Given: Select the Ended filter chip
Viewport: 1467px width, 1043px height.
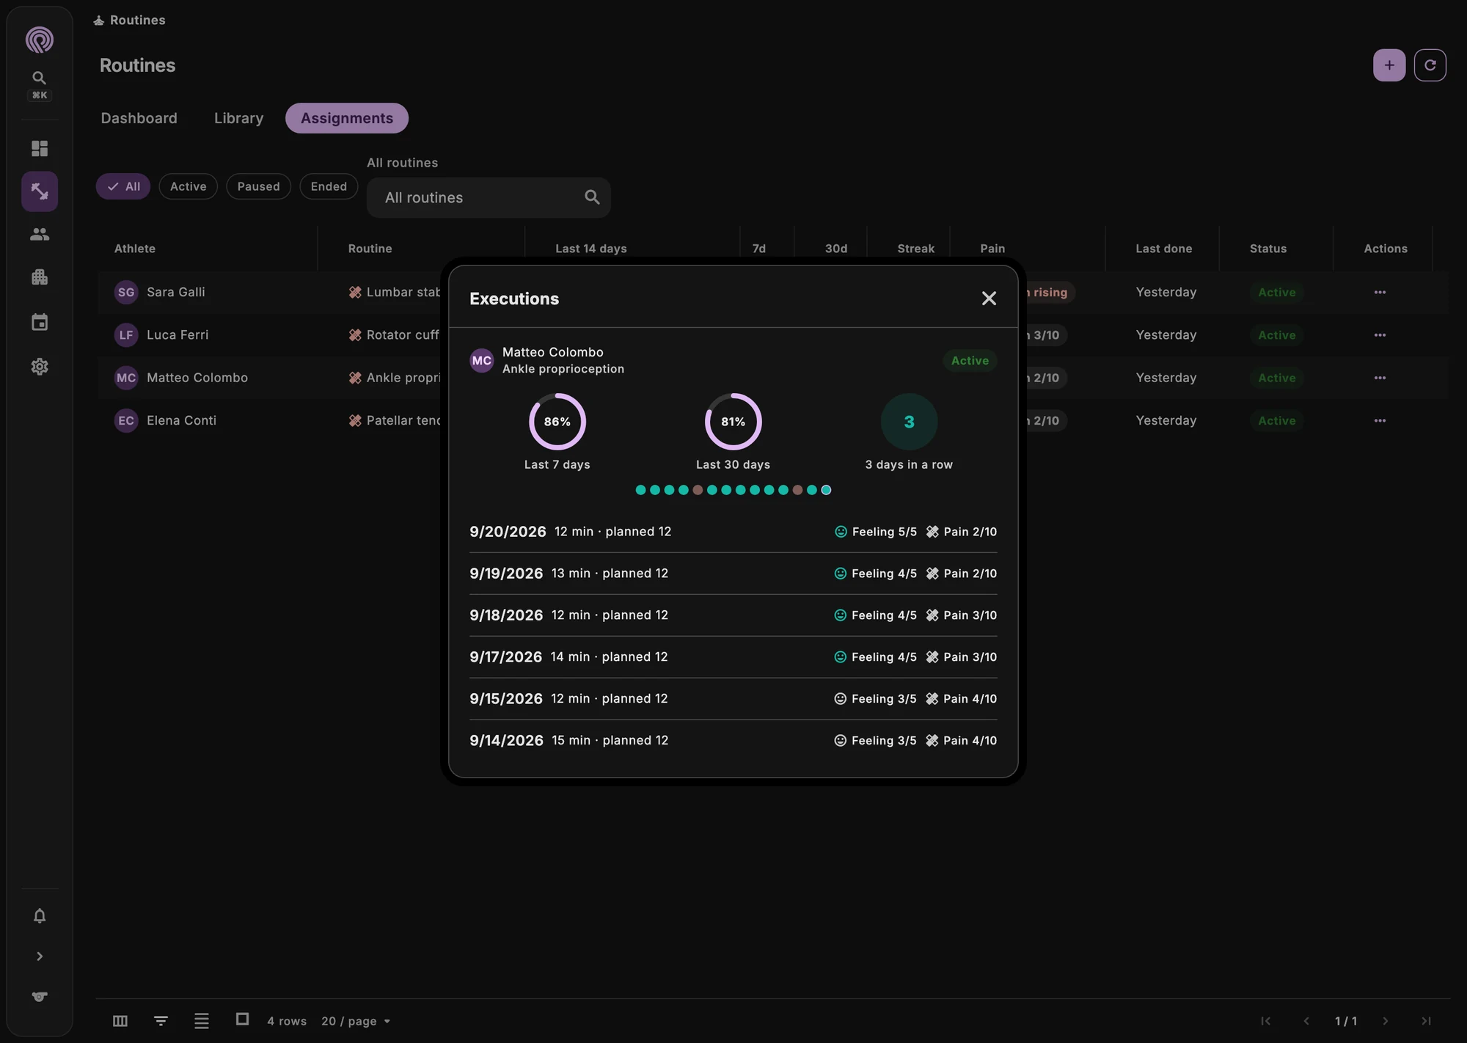Looking at the screenshot, I should (329, 186).
